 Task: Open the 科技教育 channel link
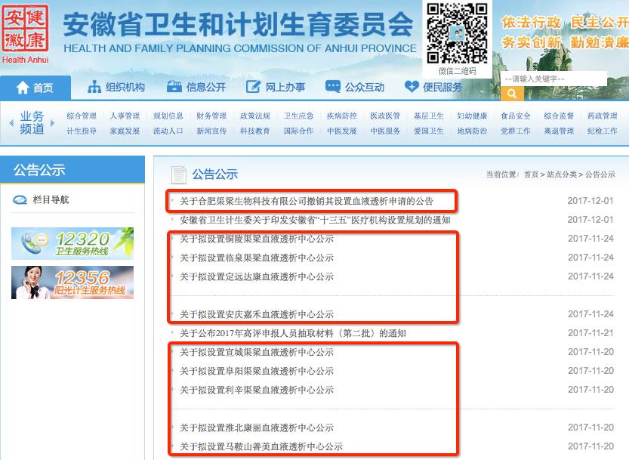coord(254,131)
